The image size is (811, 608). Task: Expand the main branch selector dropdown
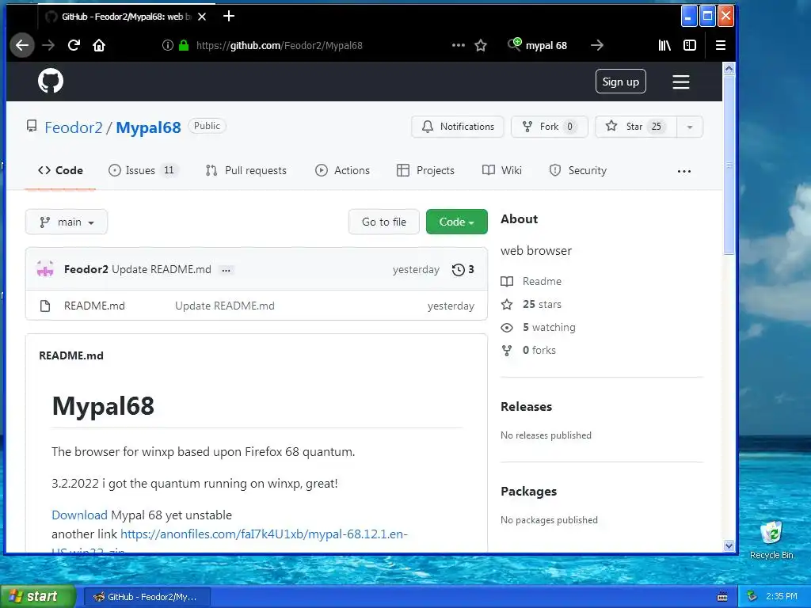(67, 222)
